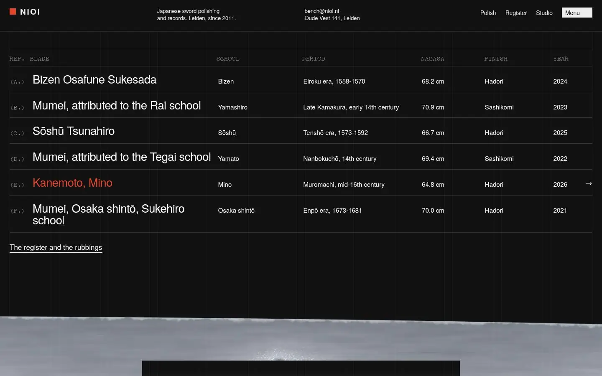Click the 70.9 cm nagasa value

point(433,107)
